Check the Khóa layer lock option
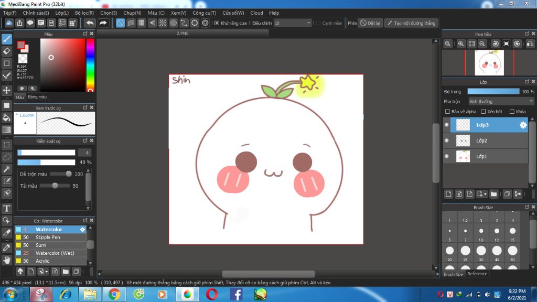The height and width of the screenshot is (302, 537). tap(512, 112)
